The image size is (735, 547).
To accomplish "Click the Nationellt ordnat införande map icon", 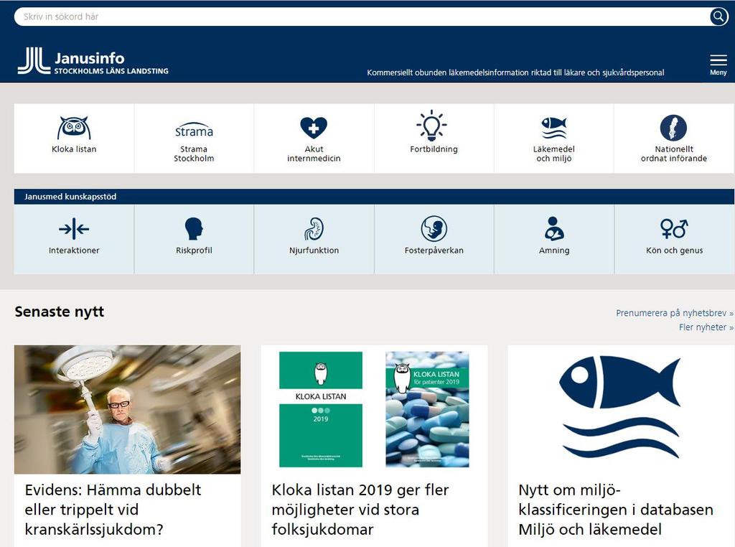I will (673, 128).
